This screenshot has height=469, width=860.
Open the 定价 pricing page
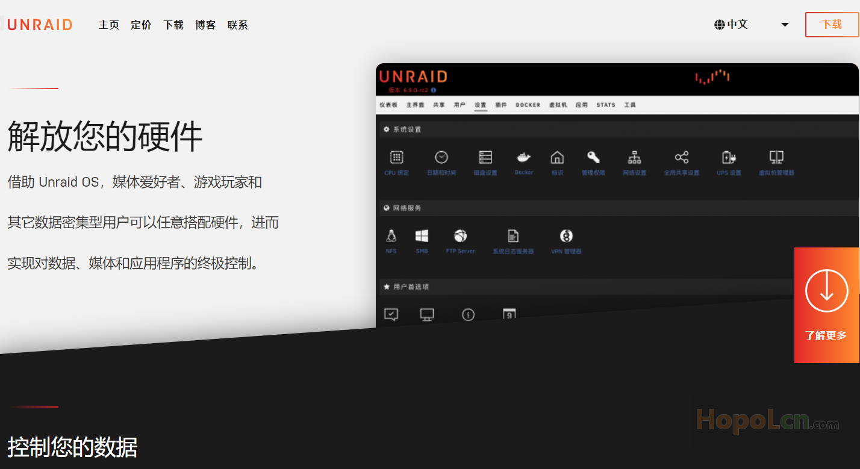point(141,25)
